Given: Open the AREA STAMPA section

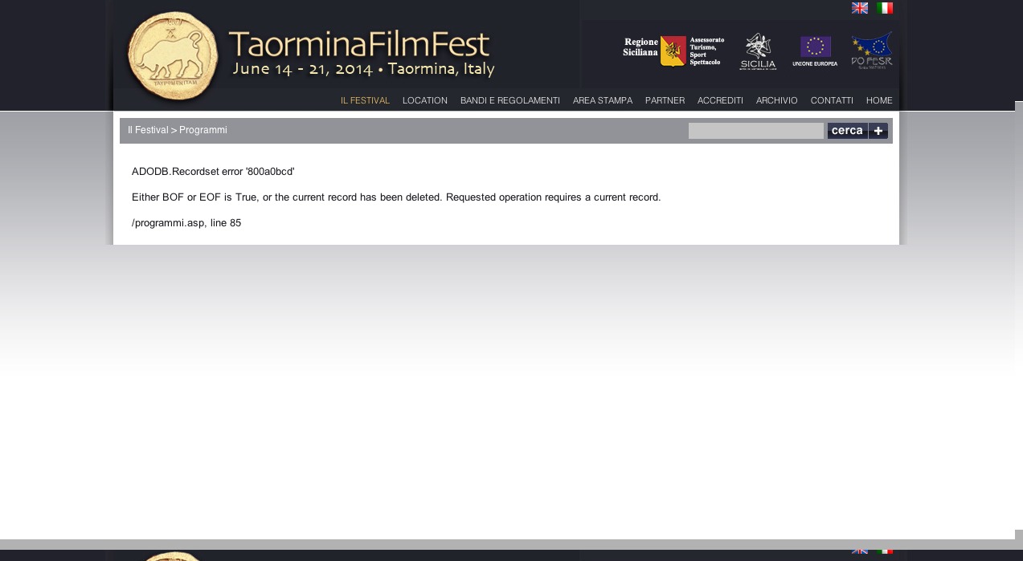Looking at the screenshot, I should (x=602, y=100).
